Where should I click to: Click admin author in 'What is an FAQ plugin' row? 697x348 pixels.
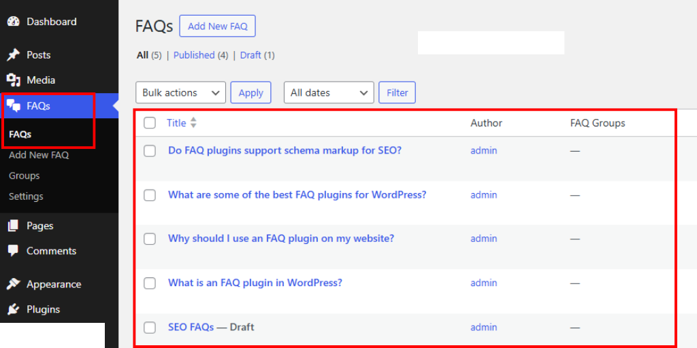(x=484, y=283)
